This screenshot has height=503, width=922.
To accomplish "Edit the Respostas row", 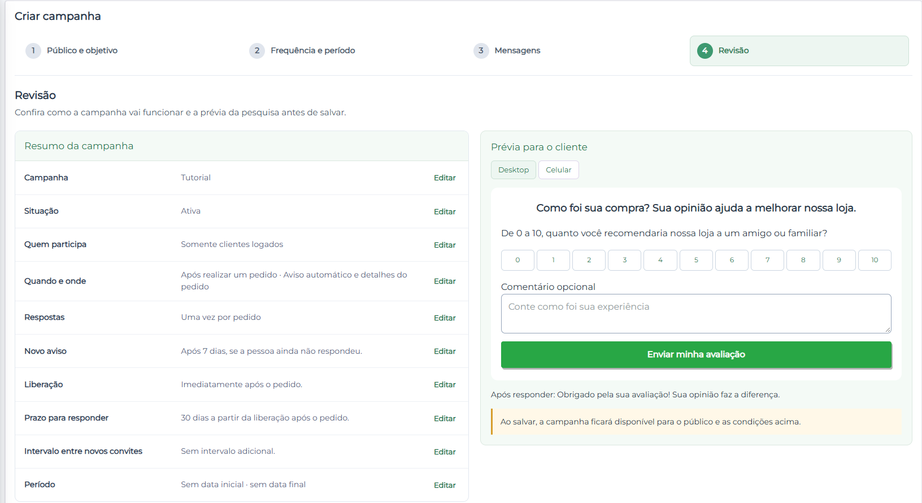I will tap(445, 318).
